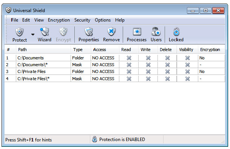Viewport: 230px width, 149px height.
Task: Open the File menu
Action: click(x=14, y=20)
